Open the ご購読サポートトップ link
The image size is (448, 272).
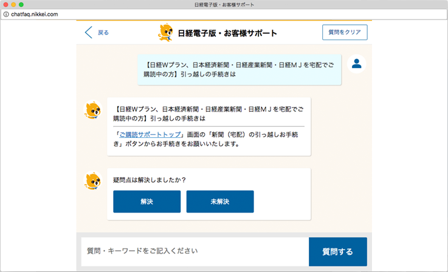pyautogui.click(x=150, y=134)
